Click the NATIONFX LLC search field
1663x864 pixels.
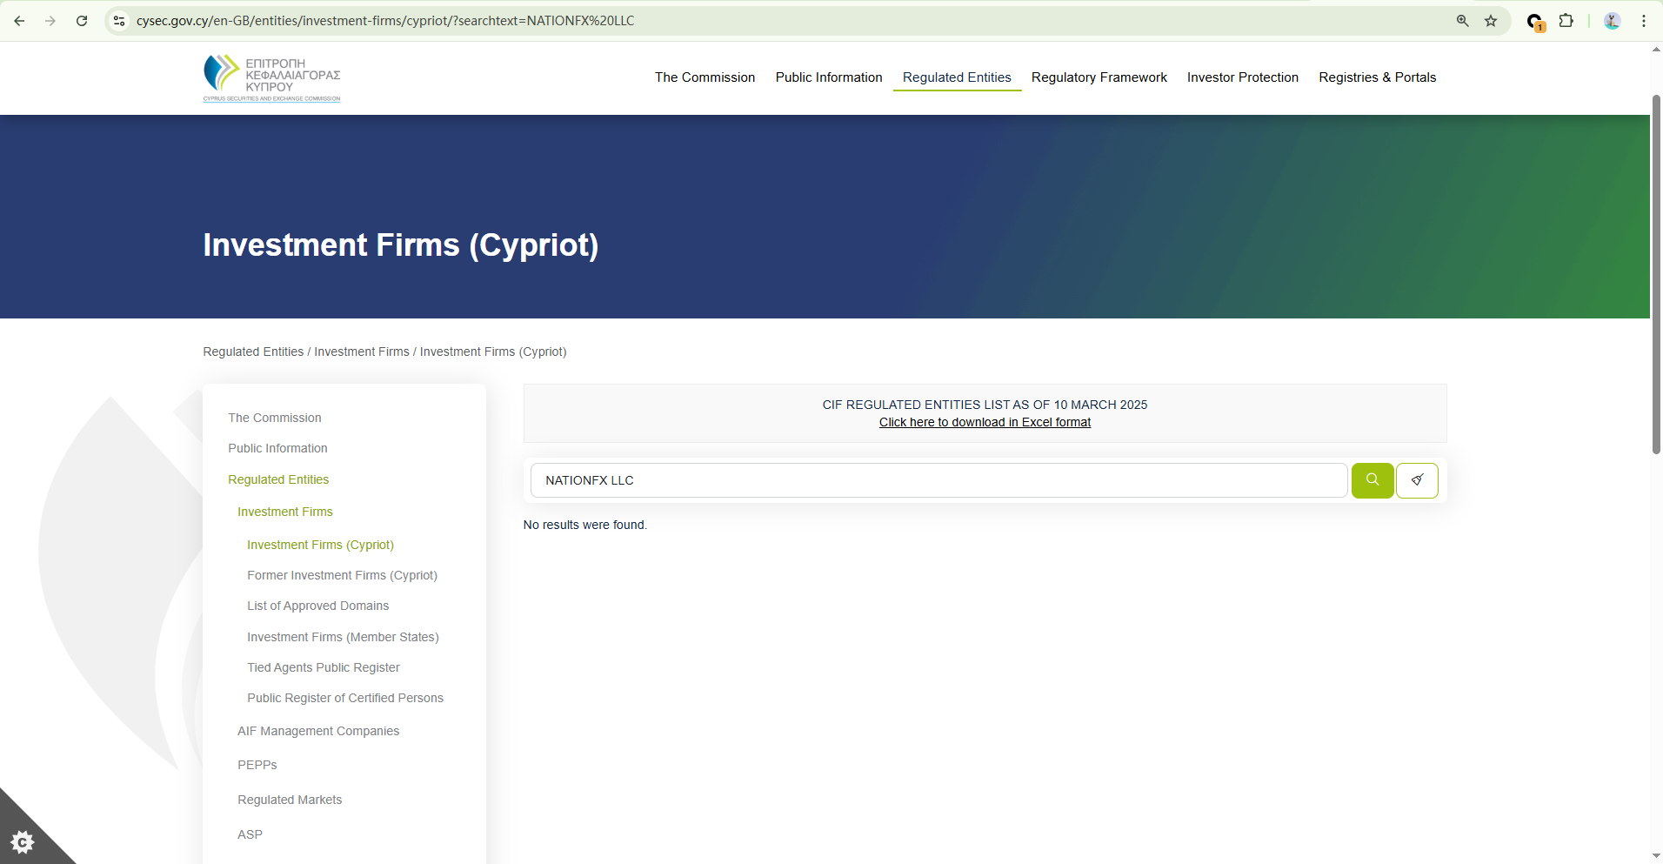pyautogui.click(x=938, y=480)
